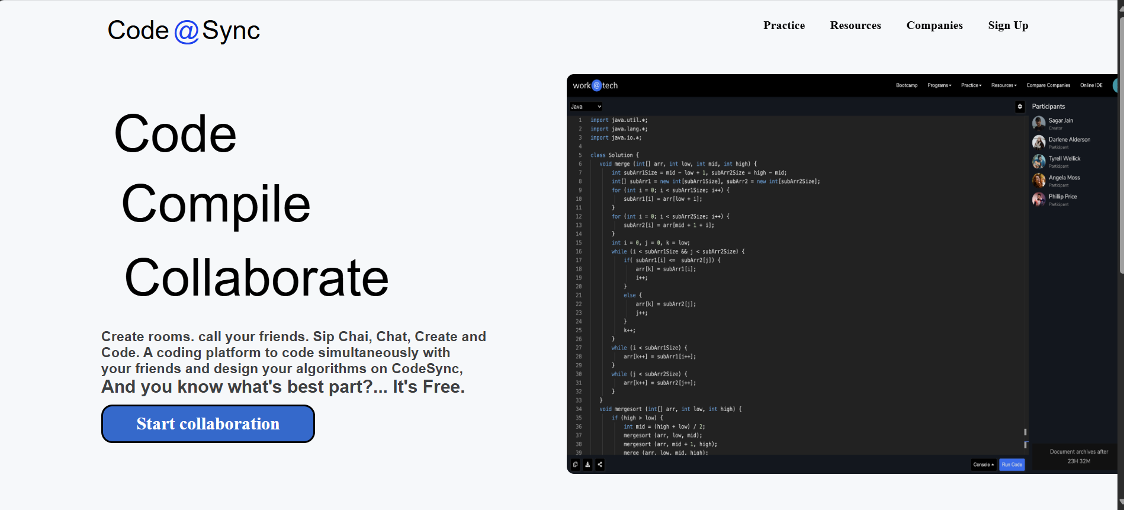Expand the Programs dropdown in work@tech header

click(939, 85)
